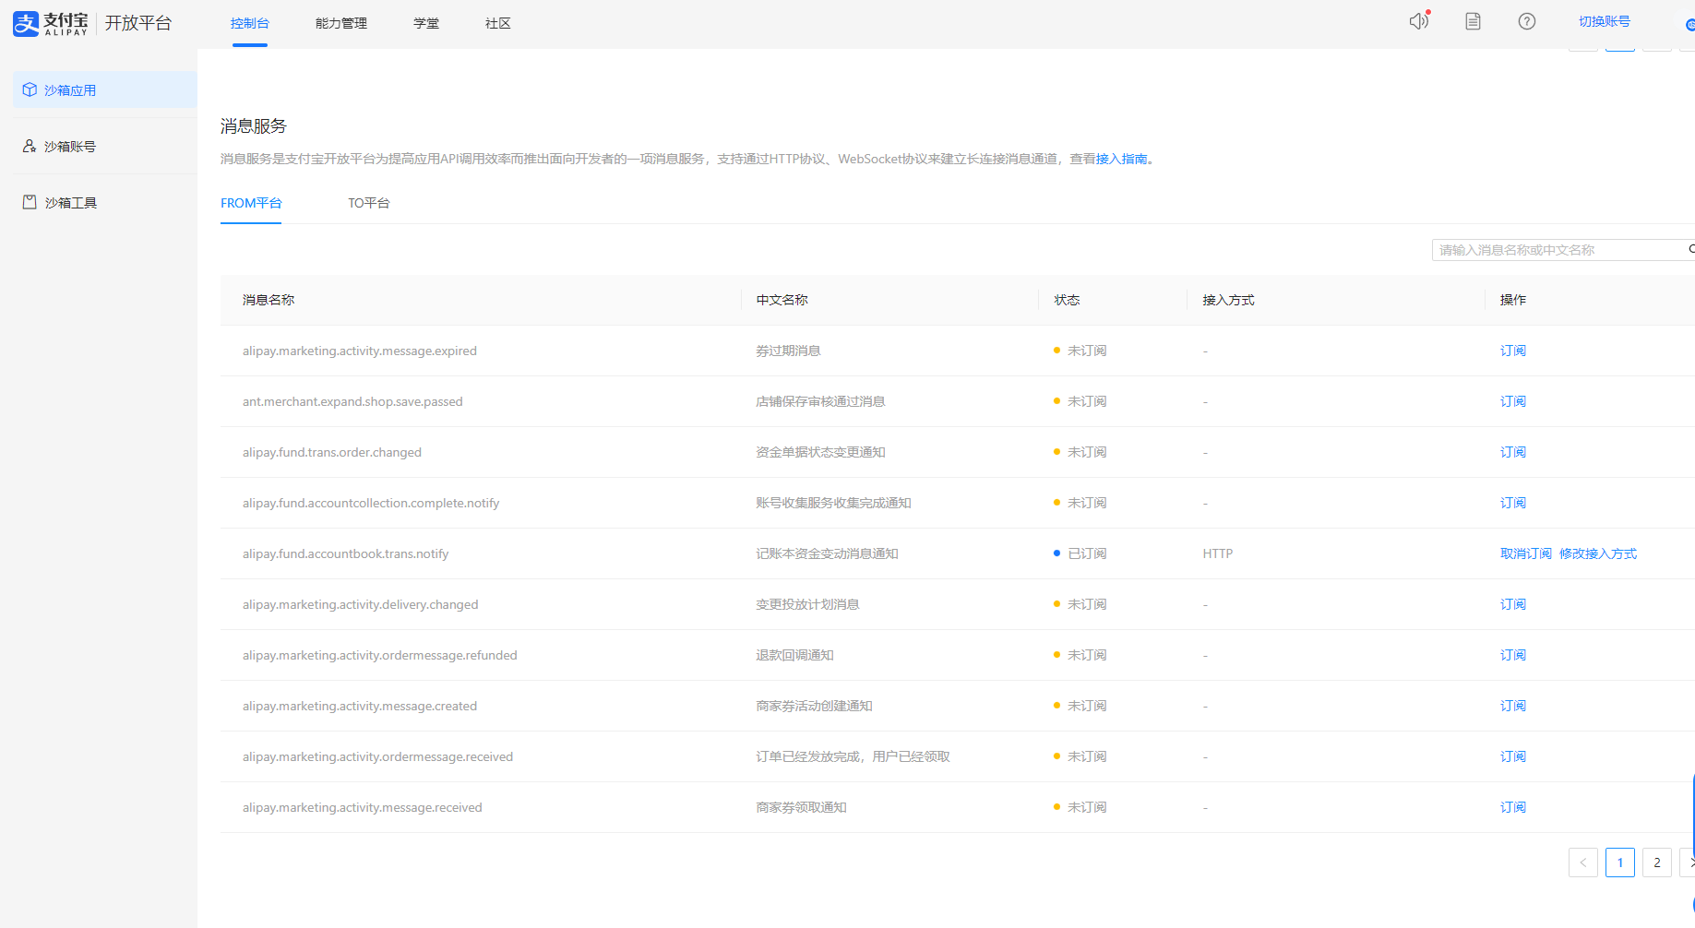Open 沙箱应用 in the sidebar
1695x928 pixels.
click(x=105, y=89)
